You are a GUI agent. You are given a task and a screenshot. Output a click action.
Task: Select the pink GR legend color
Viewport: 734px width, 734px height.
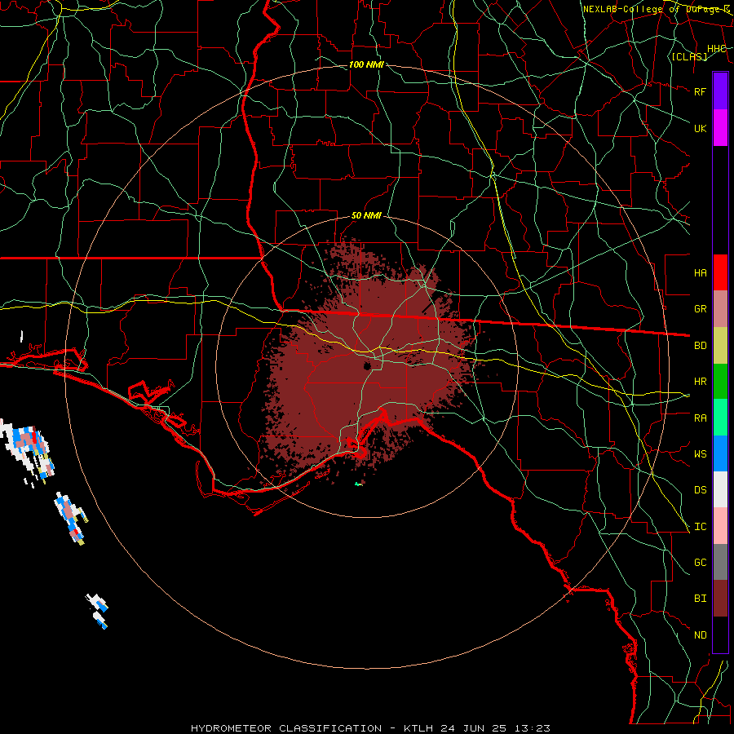coord(720,309)
